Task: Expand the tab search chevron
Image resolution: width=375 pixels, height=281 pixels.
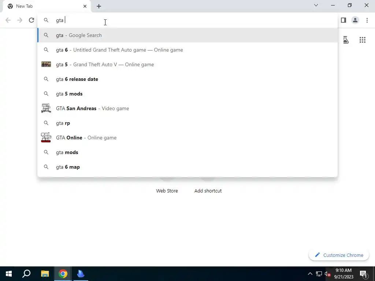Action: [316, 5]
